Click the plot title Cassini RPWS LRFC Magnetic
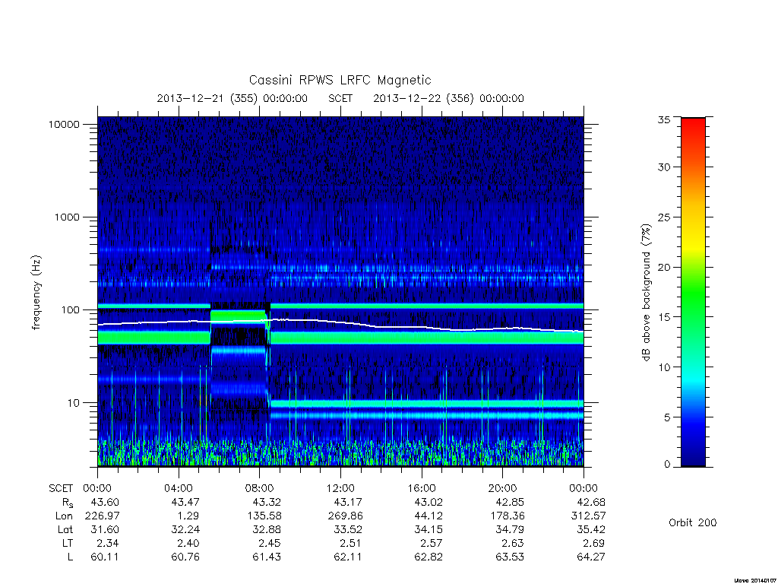Image resolution: width=778 pixels, height=584 pixels. coord(340,80)
